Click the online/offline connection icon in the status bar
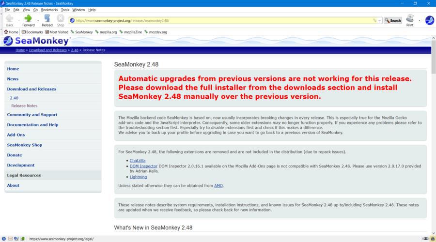The width and height of the screenshot is (436, 242). coord(425,239)
